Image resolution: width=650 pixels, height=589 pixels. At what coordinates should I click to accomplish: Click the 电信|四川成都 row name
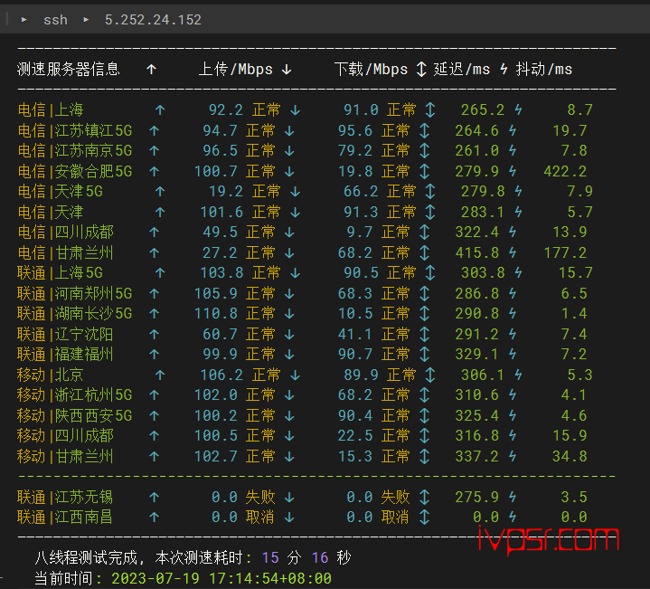(x=65, y=232)
